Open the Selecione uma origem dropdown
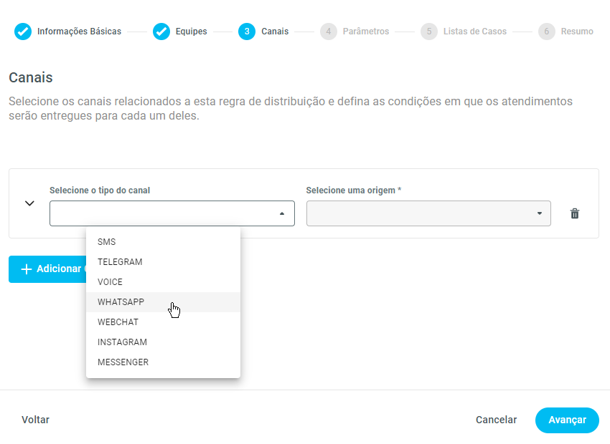Viewport: 610px width, 444px height. point(428,213)
